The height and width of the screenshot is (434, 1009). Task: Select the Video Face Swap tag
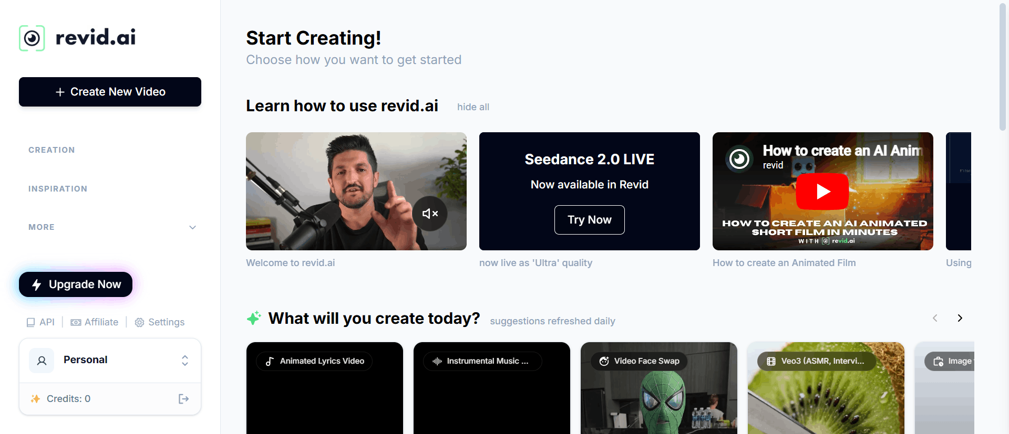click(x=639, y=361)
